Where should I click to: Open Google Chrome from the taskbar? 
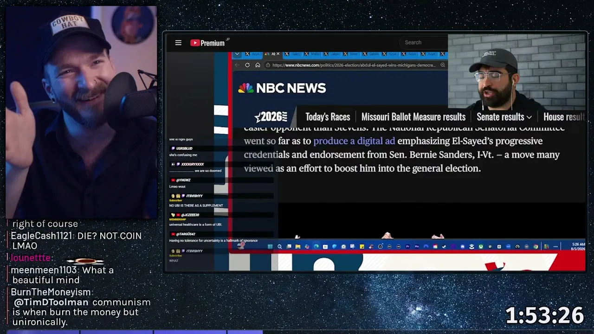click(x=536, y=247)
